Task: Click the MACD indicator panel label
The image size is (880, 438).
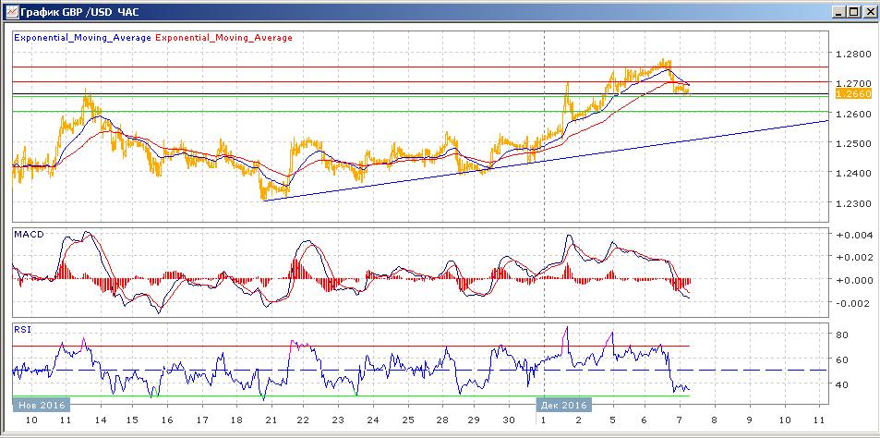Action: coord(28,236)
